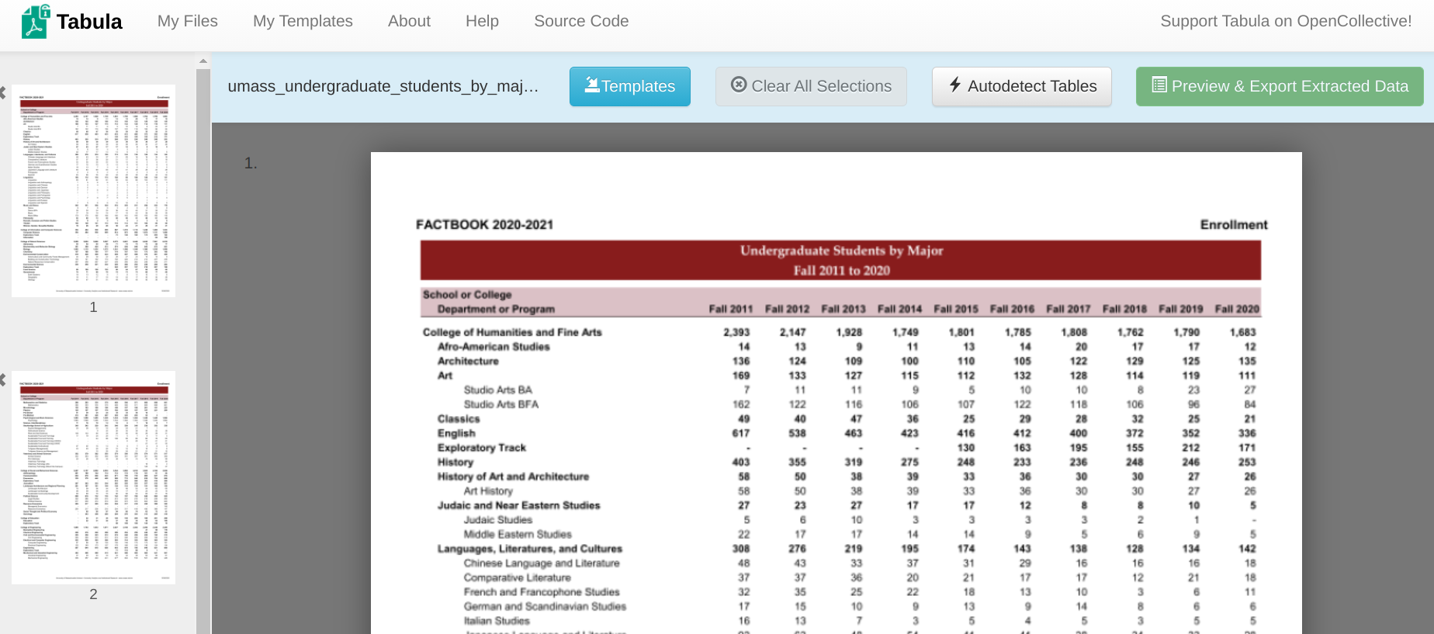The height and width of the screenshot is (634, 1434).
Task: Click the Tabula brand name link
Action: tap(89, 22)
